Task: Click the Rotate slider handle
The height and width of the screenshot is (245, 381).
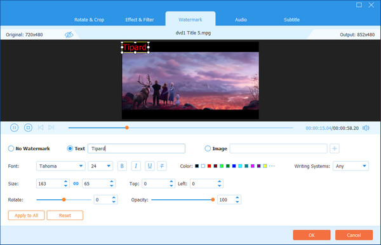Action: (64, 200)
